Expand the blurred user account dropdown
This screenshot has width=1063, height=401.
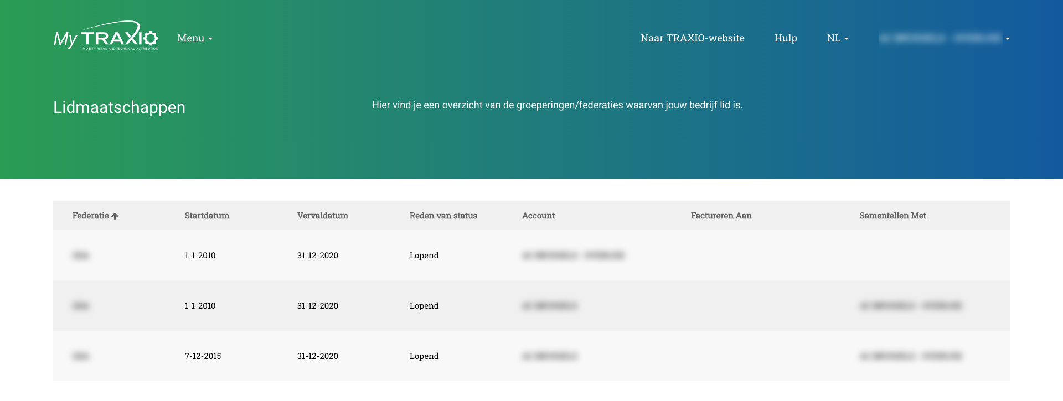[944, 38]
